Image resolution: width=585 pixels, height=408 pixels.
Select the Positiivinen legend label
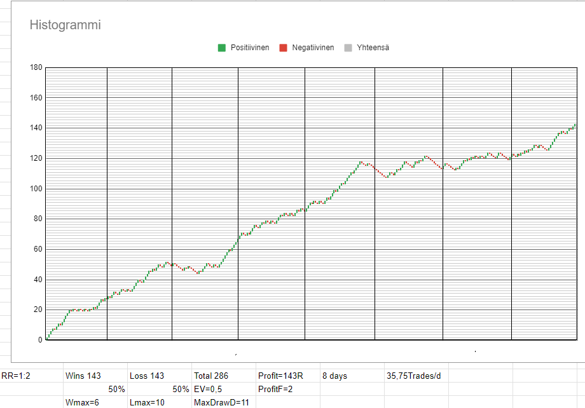point(251,48)
